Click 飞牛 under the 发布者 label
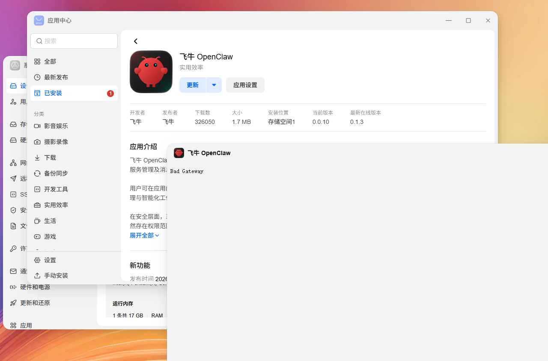The image size is (548, 361). (168, 122)
